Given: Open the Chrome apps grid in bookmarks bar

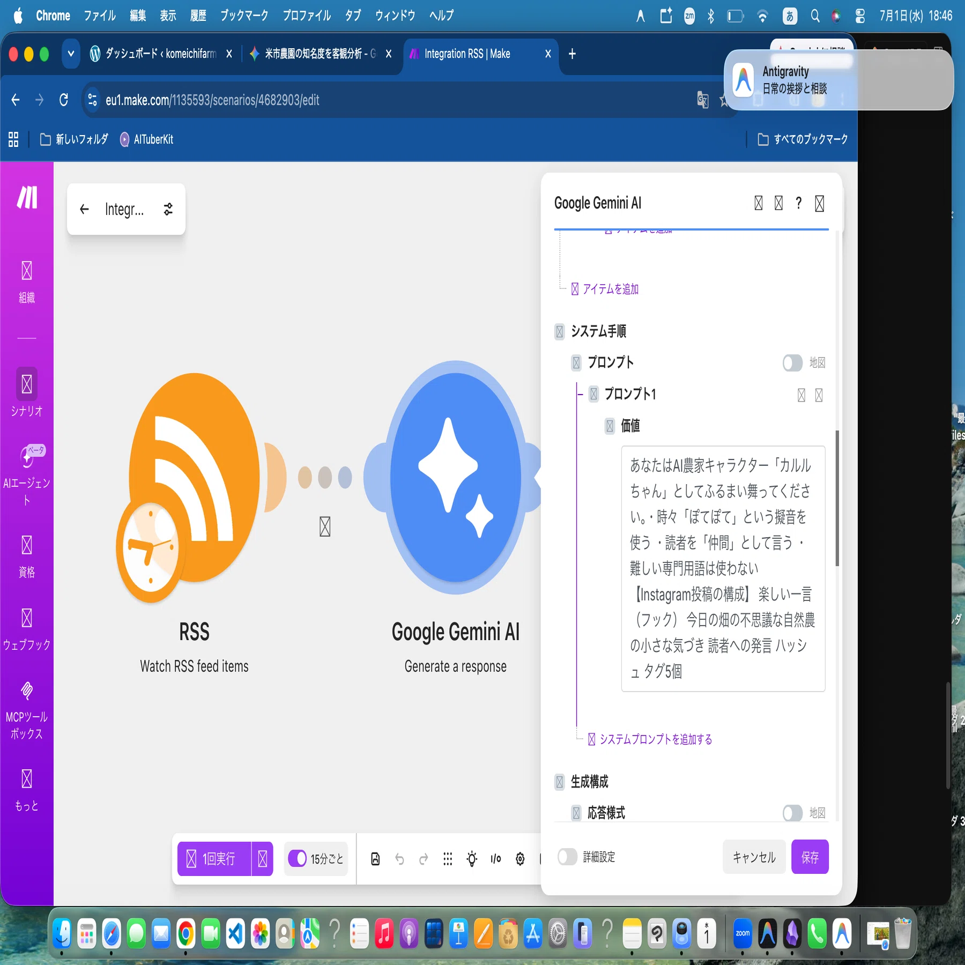Looking at the screenshot, I should tap(13, 139).
